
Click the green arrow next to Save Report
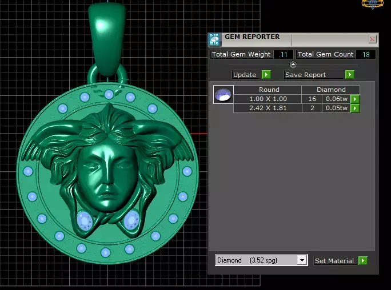pyautogui.click(x=350, y=74)
